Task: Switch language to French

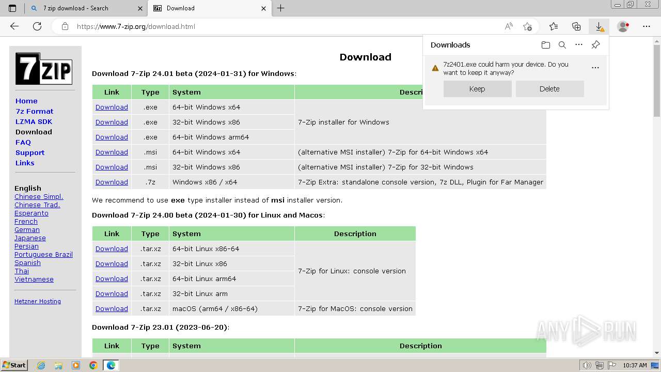Action: (26, 221)
